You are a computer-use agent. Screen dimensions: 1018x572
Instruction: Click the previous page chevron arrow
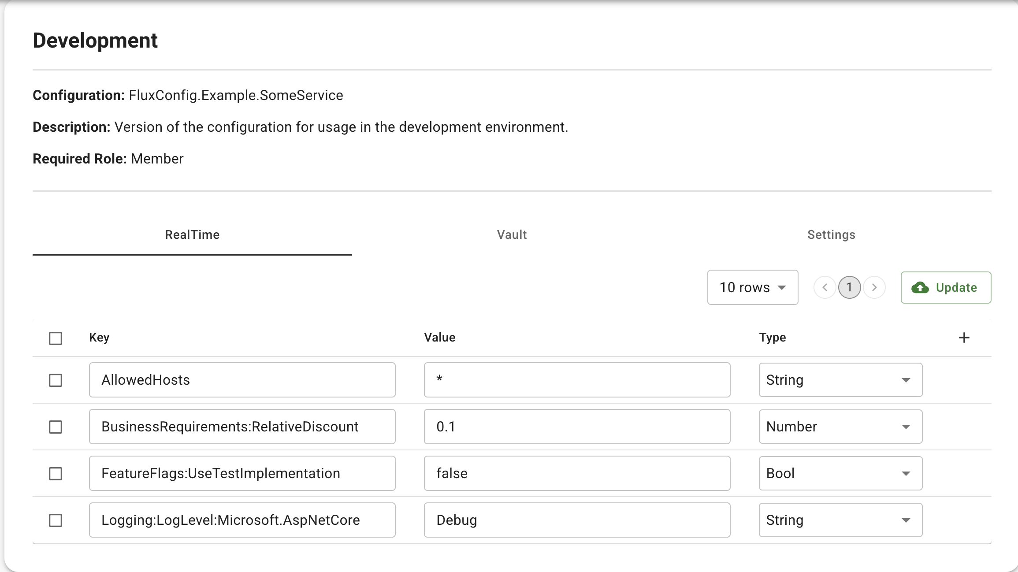(825, 288)
